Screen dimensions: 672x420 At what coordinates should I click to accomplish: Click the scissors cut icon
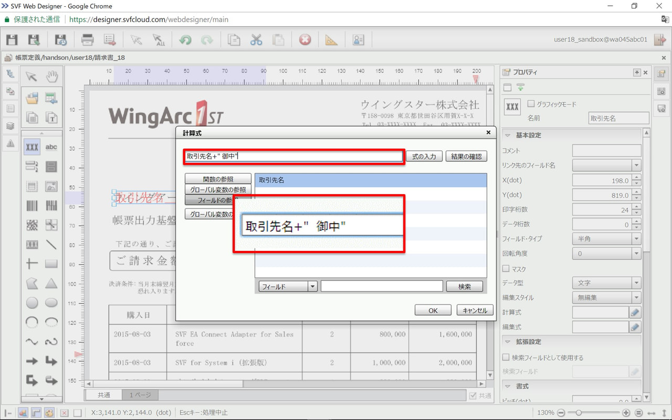[x=256, y=40]
